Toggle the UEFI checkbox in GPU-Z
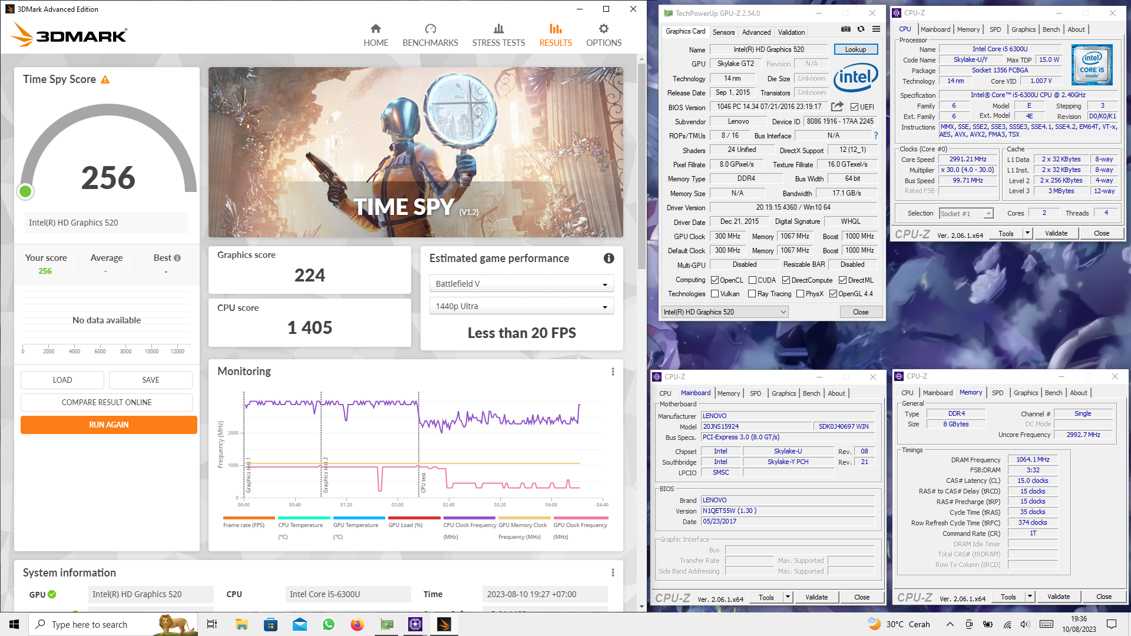 coord(854,107)
